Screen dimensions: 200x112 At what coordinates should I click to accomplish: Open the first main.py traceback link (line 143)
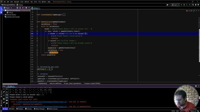(x=41, y=102)
